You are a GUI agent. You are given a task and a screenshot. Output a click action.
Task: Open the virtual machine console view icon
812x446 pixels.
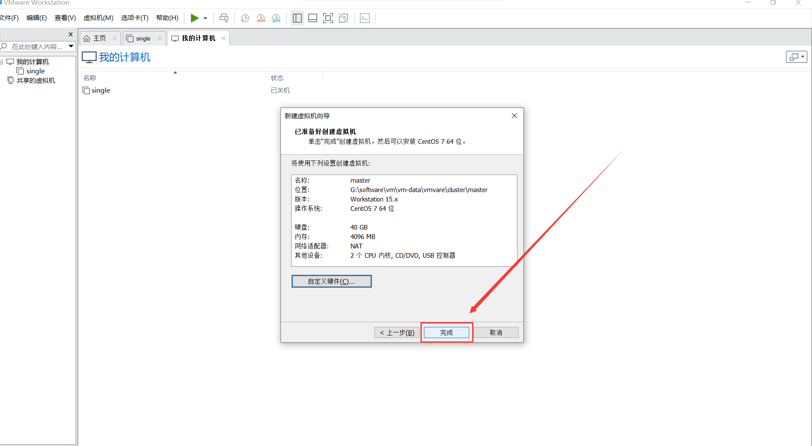pos(365,18)
